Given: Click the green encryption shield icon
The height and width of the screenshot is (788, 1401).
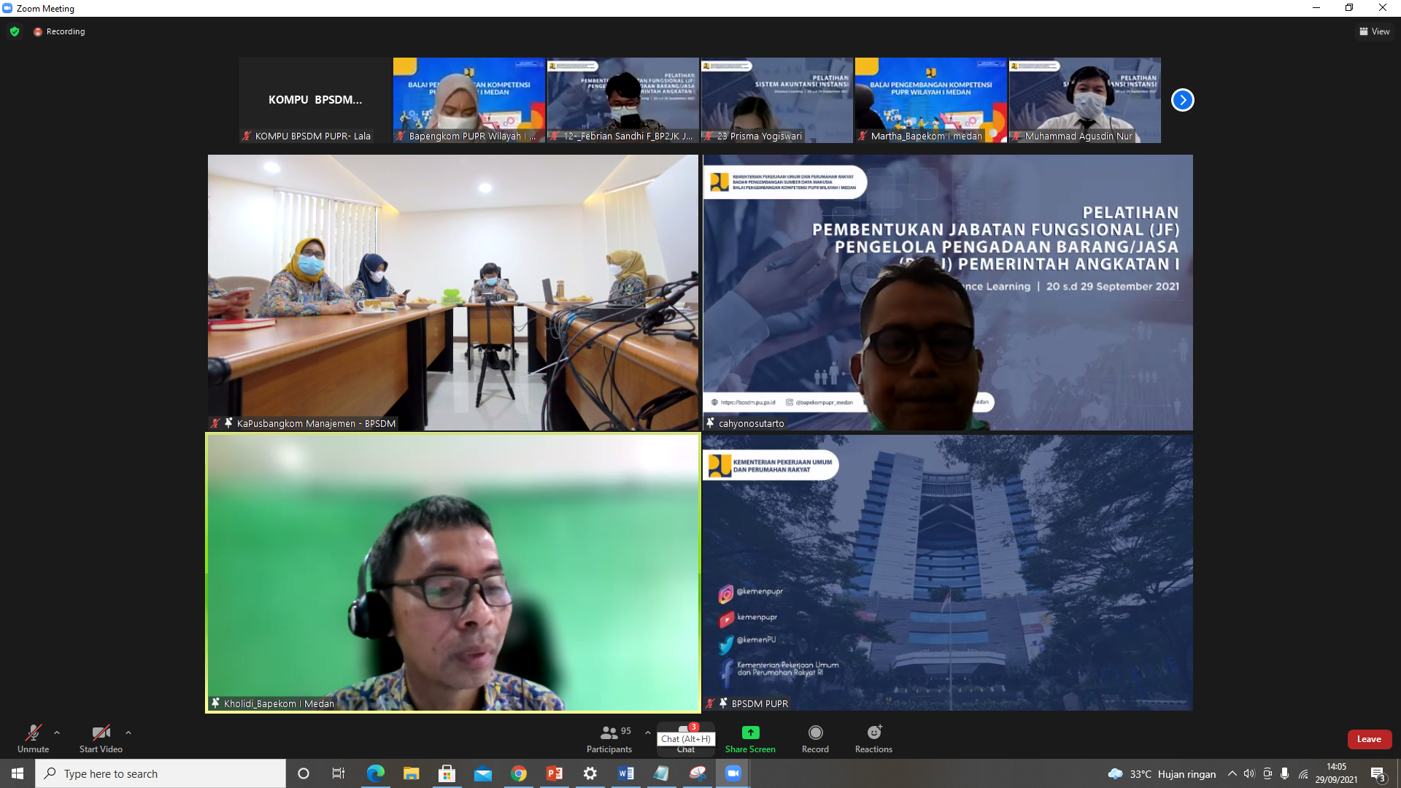Looking at the screenshot, I should [x=15, y=31].
